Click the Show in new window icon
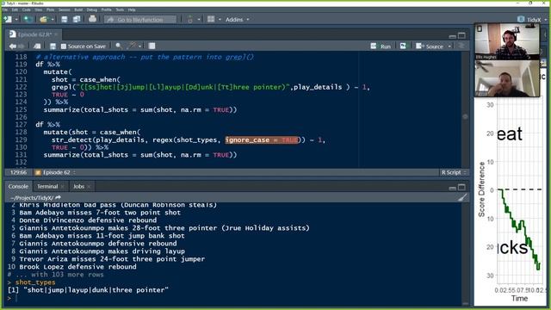The width and height of the screenshot is (551, 310). (37, 46)
